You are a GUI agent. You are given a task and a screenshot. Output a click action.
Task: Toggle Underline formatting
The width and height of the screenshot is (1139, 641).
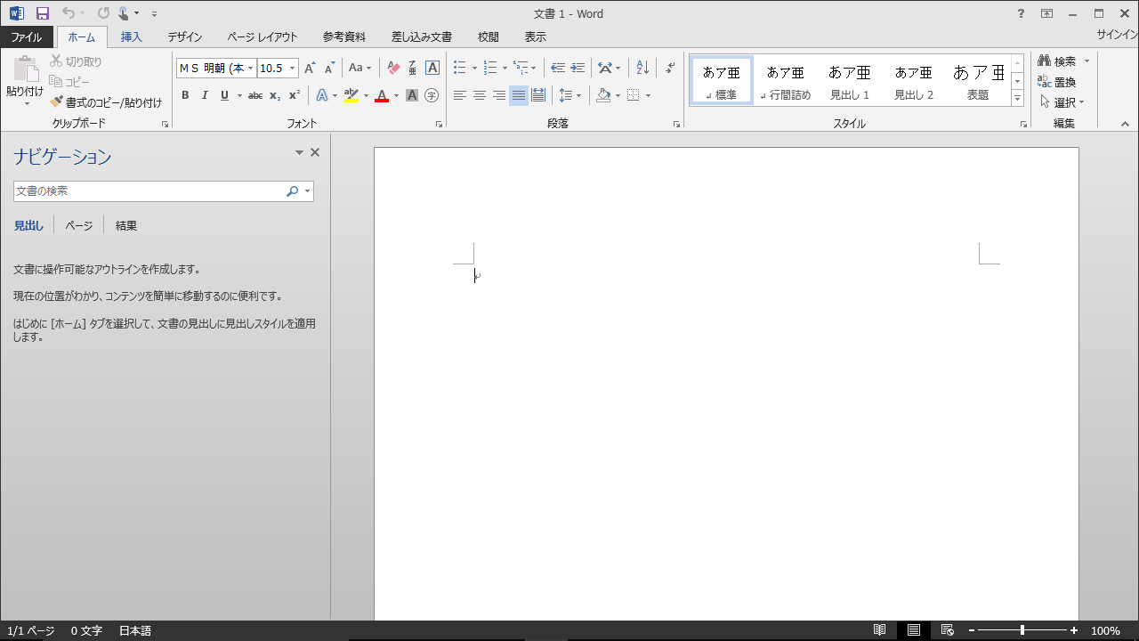tap(224, 95)
